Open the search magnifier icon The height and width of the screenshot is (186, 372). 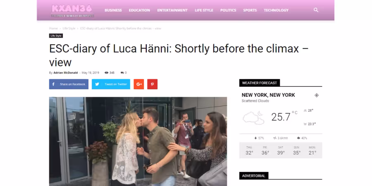pos(316,10)
